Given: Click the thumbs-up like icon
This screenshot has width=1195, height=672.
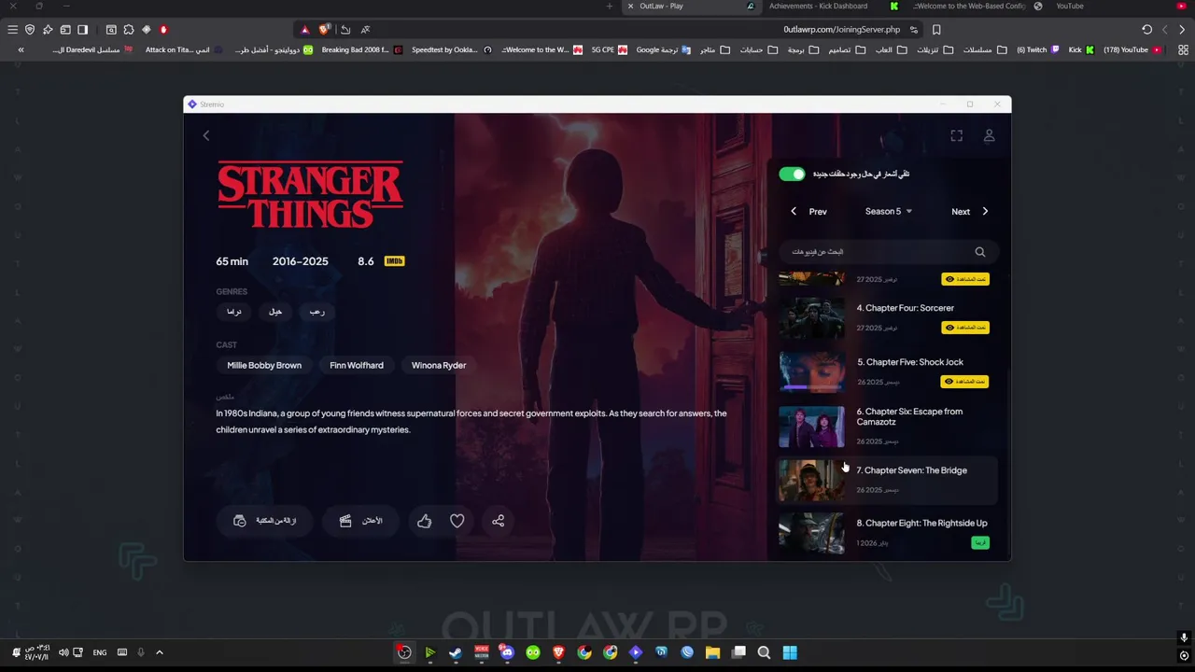Looking at the screenshot, I should (424, 521).
